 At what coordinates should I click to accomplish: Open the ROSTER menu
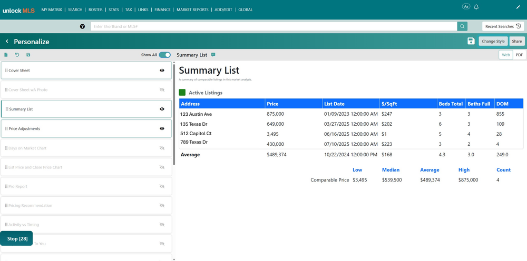coord(95,9)
